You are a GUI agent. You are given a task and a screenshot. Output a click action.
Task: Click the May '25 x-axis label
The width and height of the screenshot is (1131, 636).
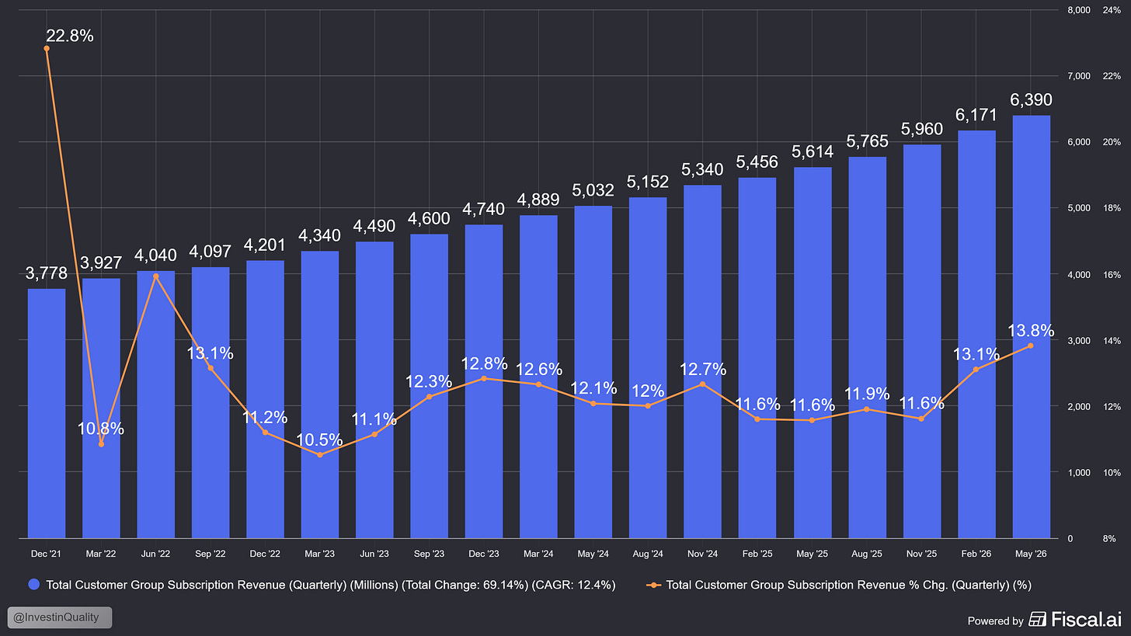click(812, 554)
